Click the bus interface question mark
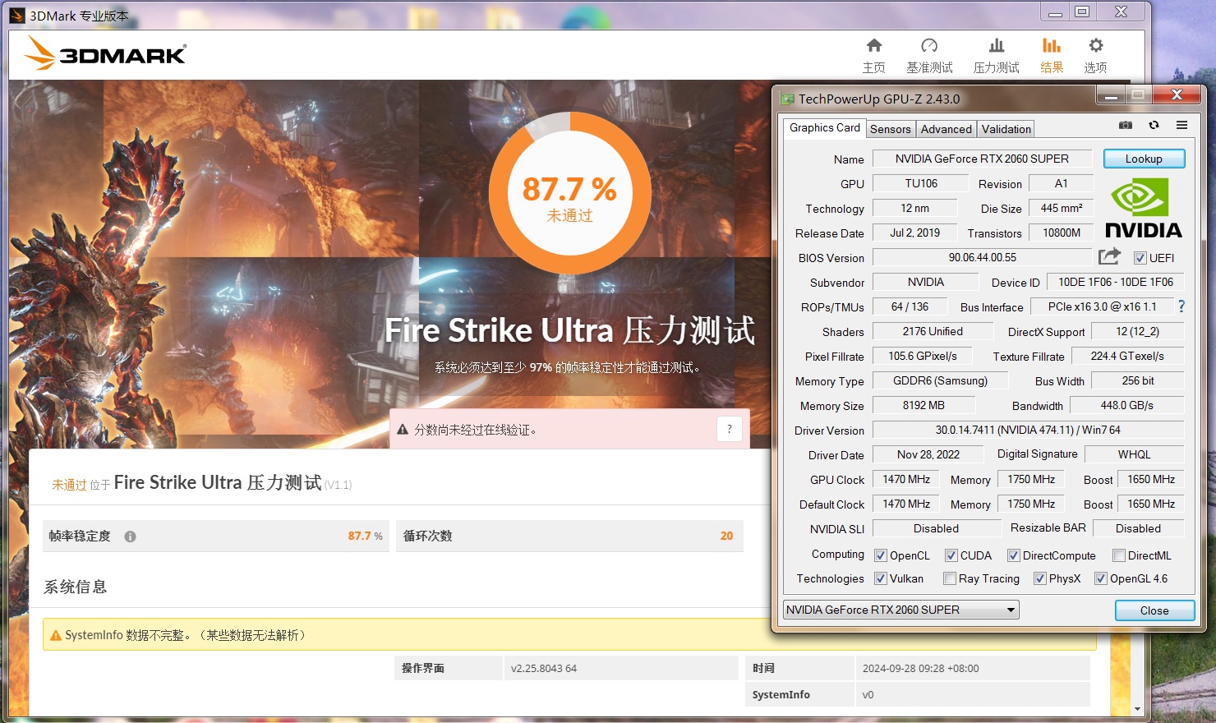1216x723 pixels. 1181,306
